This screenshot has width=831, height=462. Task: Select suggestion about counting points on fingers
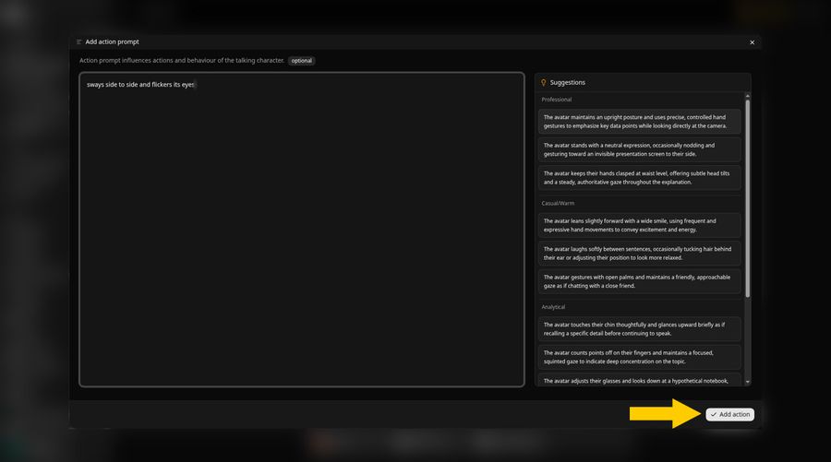[639, 357]
